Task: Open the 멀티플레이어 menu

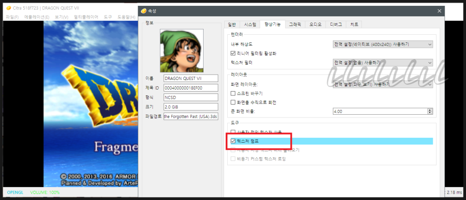Action: pos(86,17)
